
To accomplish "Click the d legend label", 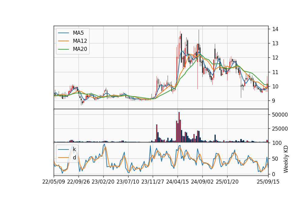I will tap(74, 158).
